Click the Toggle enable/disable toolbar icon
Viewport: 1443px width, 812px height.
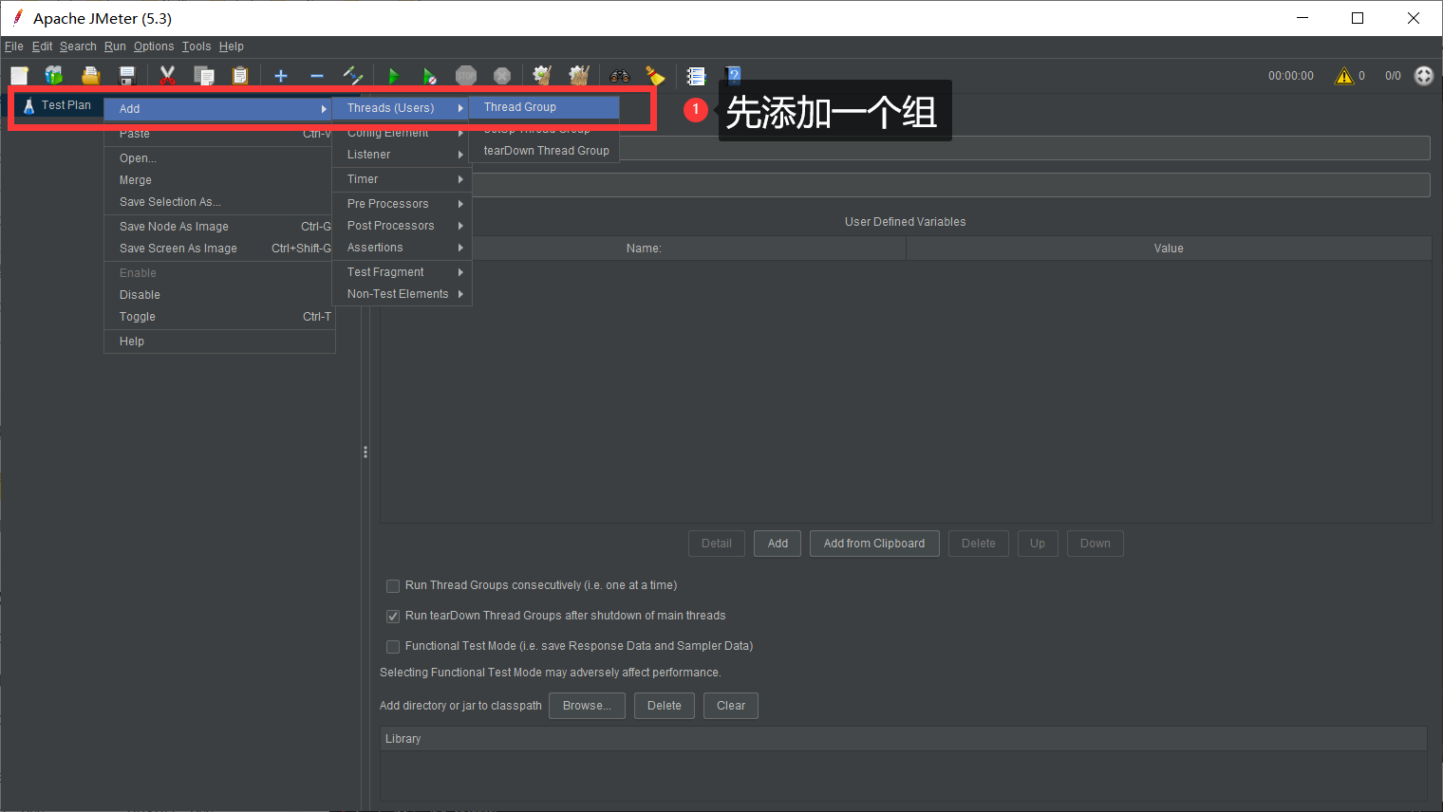click(353, 76)
